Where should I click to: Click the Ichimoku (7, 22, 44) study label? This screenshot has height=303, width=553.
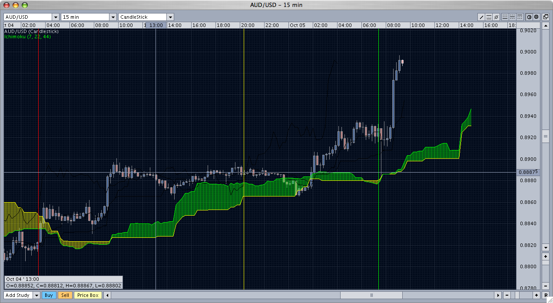click(x=27, y=37)
